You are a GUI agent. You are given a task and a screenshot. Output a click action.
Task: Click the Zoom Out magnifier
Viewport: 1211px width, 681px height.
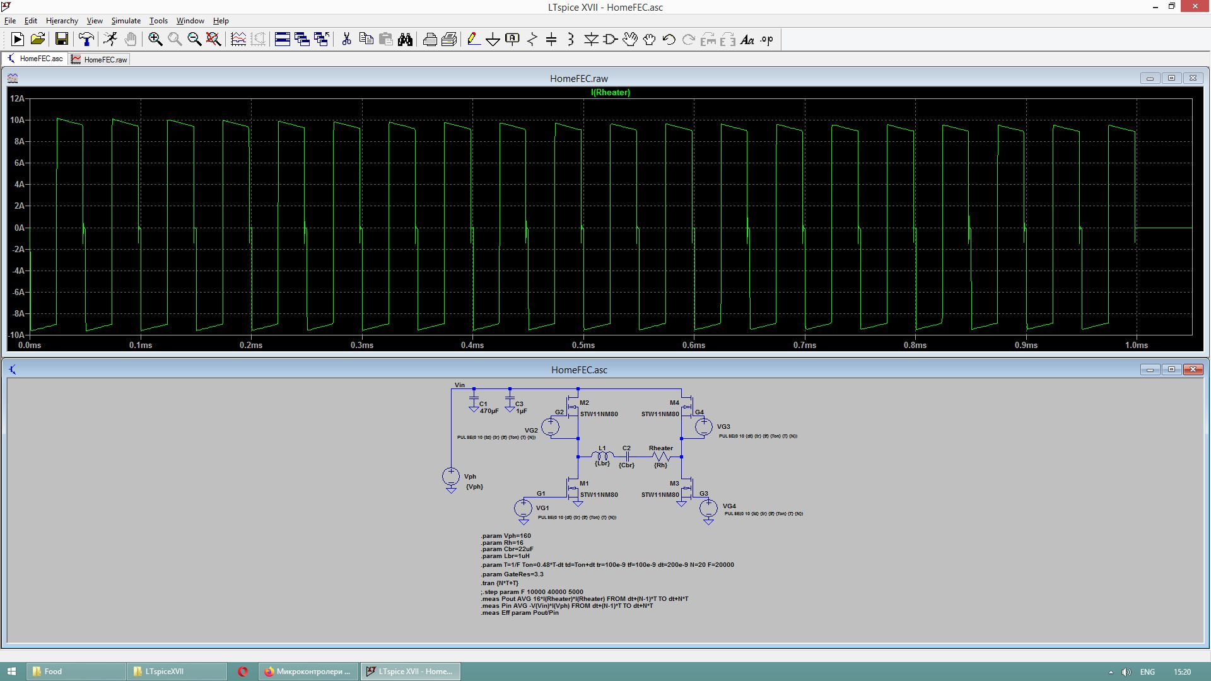click(194, 40)
